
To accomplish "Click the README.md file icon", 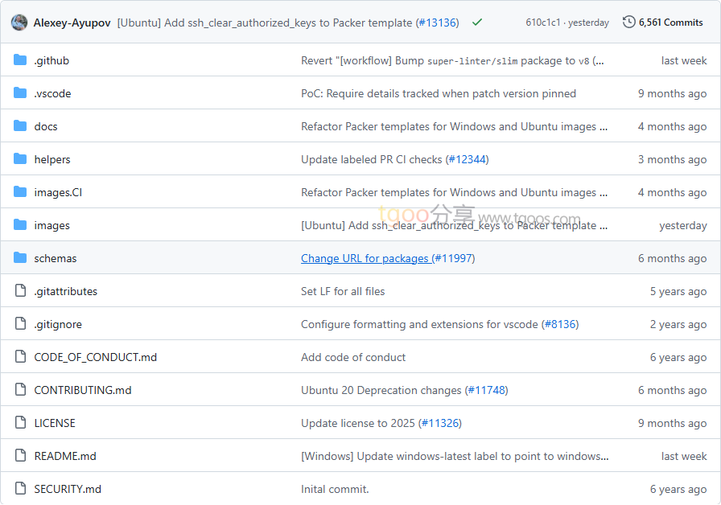I will 20,456.
